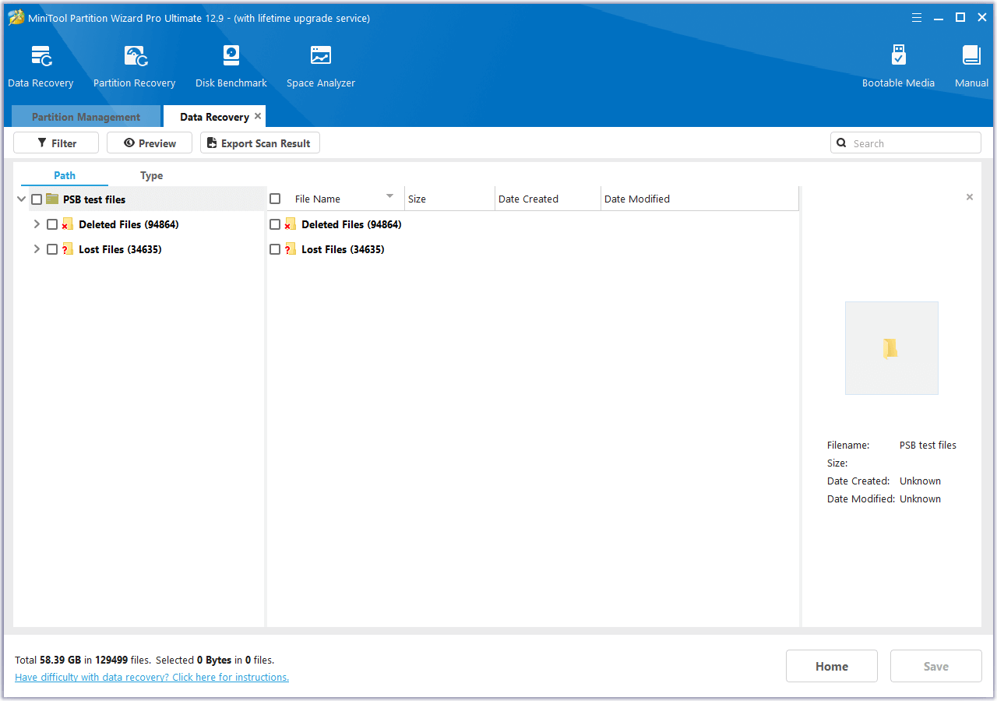Sort by the Size column header

click(449, 199)
